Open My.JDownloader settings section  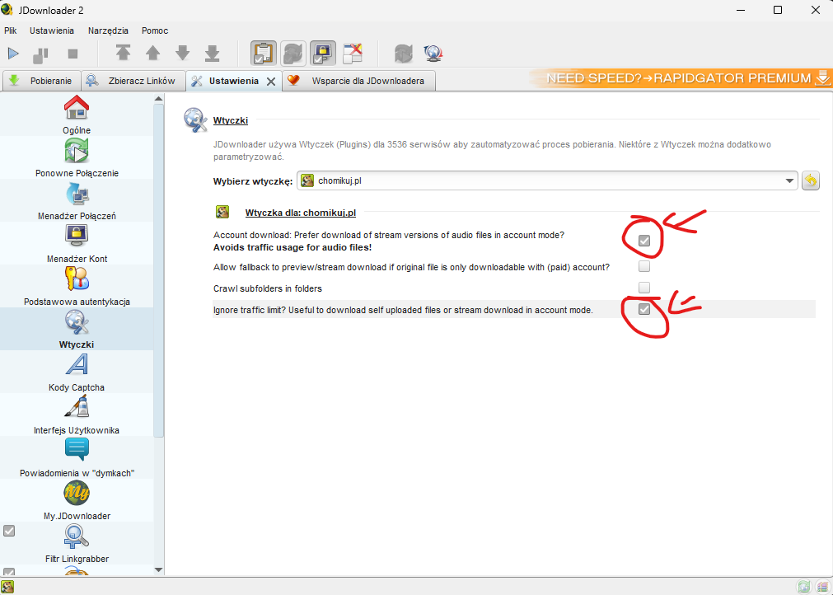point(77,500)
